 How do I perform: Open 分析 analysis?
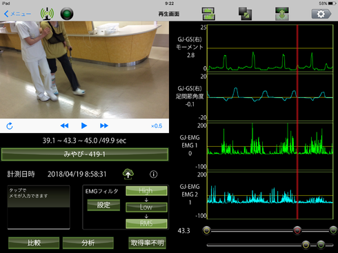(88, 243)
